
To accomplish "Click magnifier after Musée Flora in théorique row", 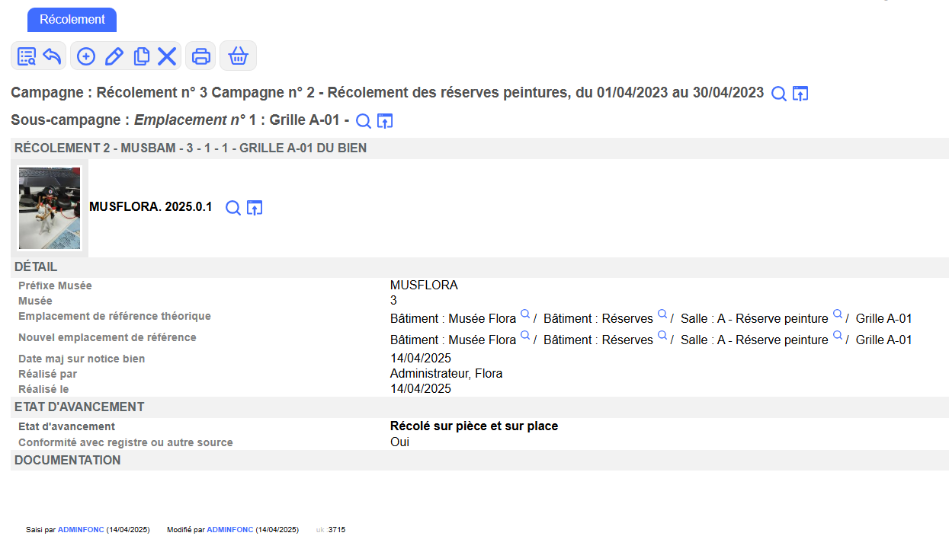I will click(x=524, y=314).
